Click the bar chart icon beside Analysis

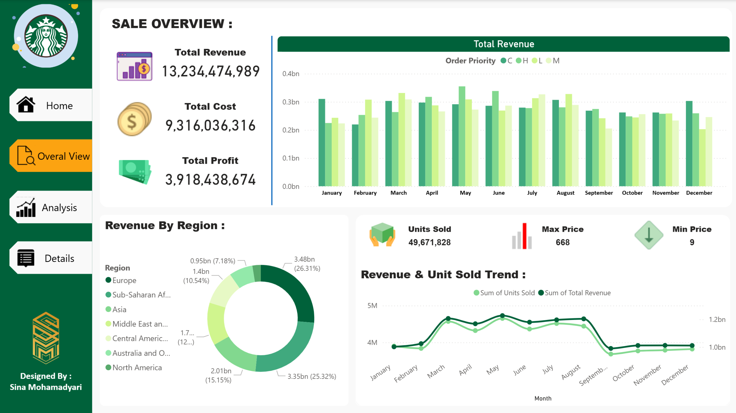coord(26,207)
